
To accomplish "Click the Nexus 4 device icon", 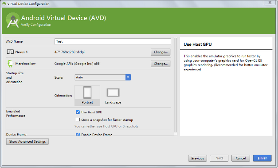I will tap(10, 52).
